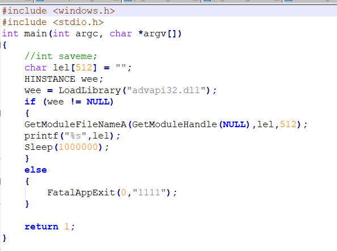Click the printf function call
Image resolution: width=337 pixels, height=251 pixels.
(x=41, y=136)
